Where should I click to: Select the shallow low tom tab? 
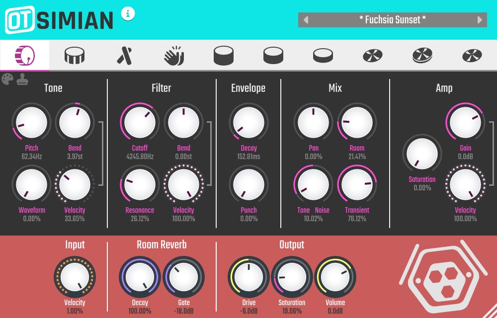coord(323,56)
